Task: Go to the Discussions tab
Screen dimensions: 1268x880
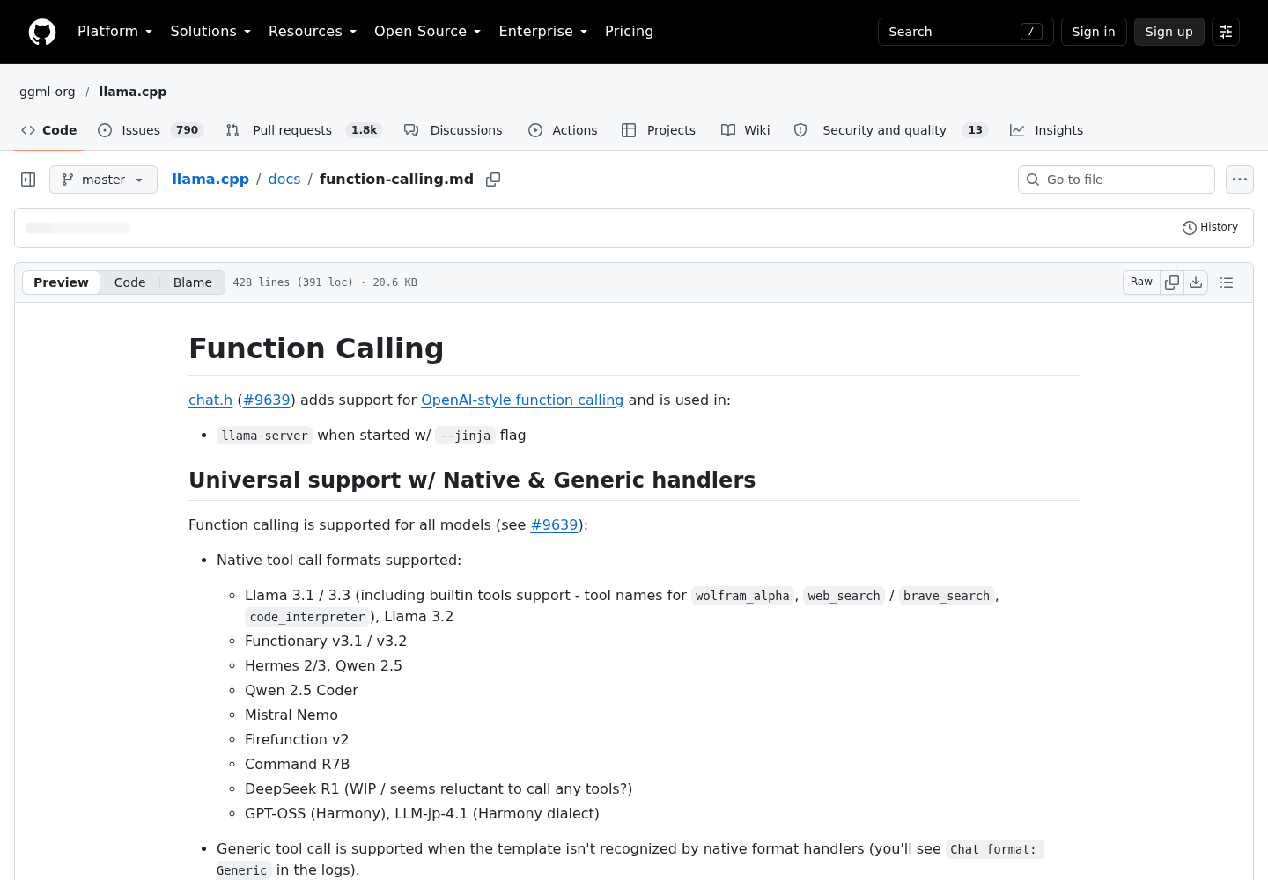Action: [453, 130]
